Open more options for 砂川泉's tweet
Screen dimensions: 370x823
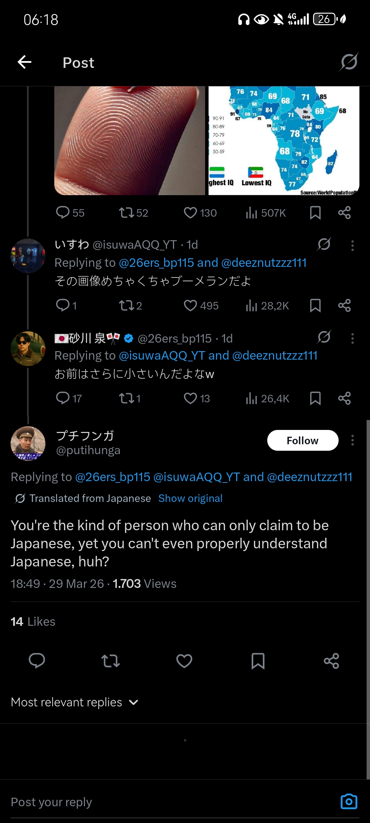coord(353,338)
